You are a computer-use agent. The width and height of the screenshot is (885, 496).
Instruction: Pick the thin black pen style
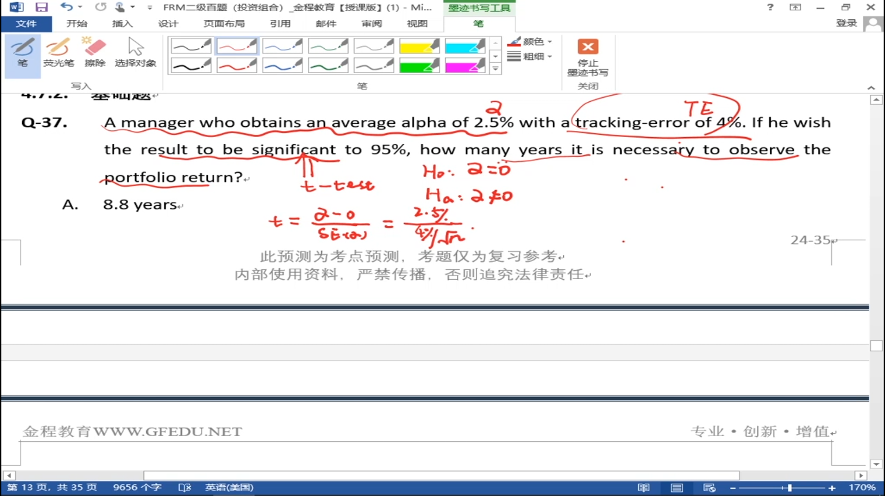[191, 46]
